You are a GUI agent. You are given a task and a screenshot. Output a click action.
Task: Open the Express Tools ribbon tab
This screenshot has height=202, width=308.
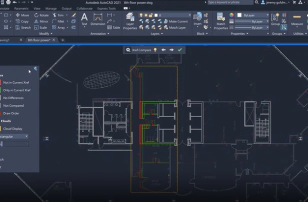click(106, 8)
